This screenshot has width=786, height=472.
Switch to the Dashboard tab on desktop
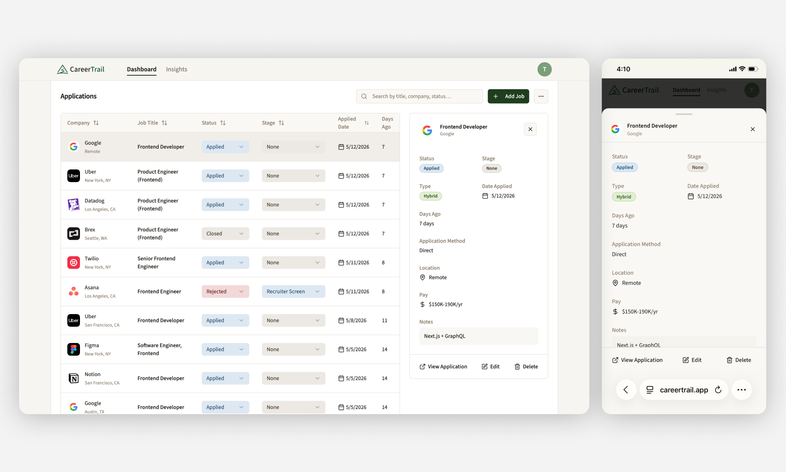142,69
